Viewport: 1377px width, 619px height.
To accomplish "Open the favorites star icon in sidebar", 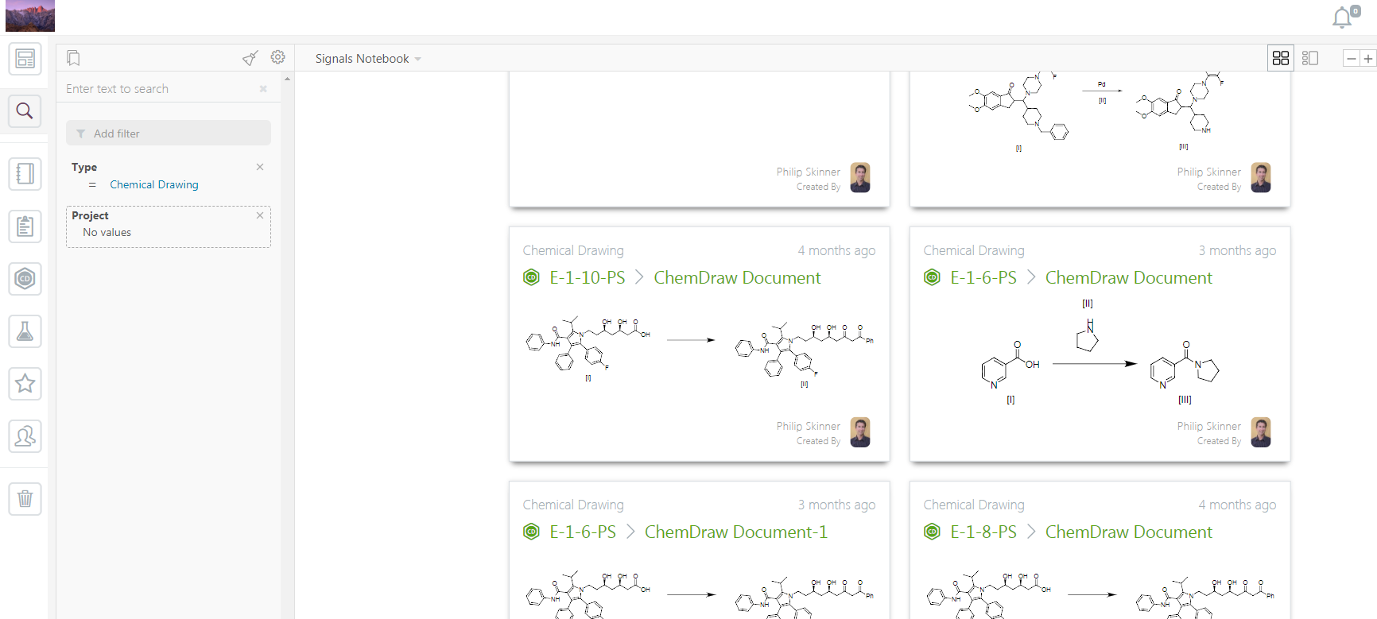I will [25, 384].
